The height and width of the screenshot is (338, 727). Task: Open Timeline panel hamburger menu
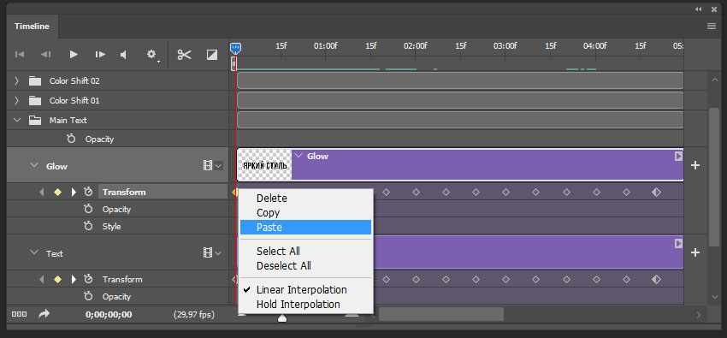tap(712, 27)
